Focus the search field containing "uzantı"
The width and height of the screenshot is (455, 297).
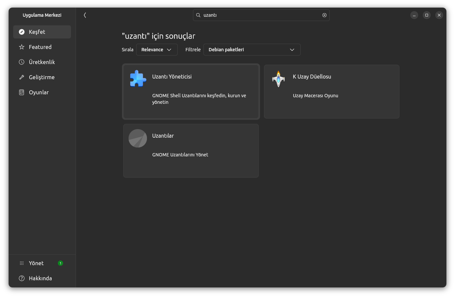261,15
